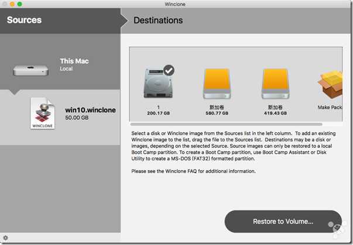Click the Winclone FAQ information sentence
This screenshot has width=353, height=245.
(193, 171)
